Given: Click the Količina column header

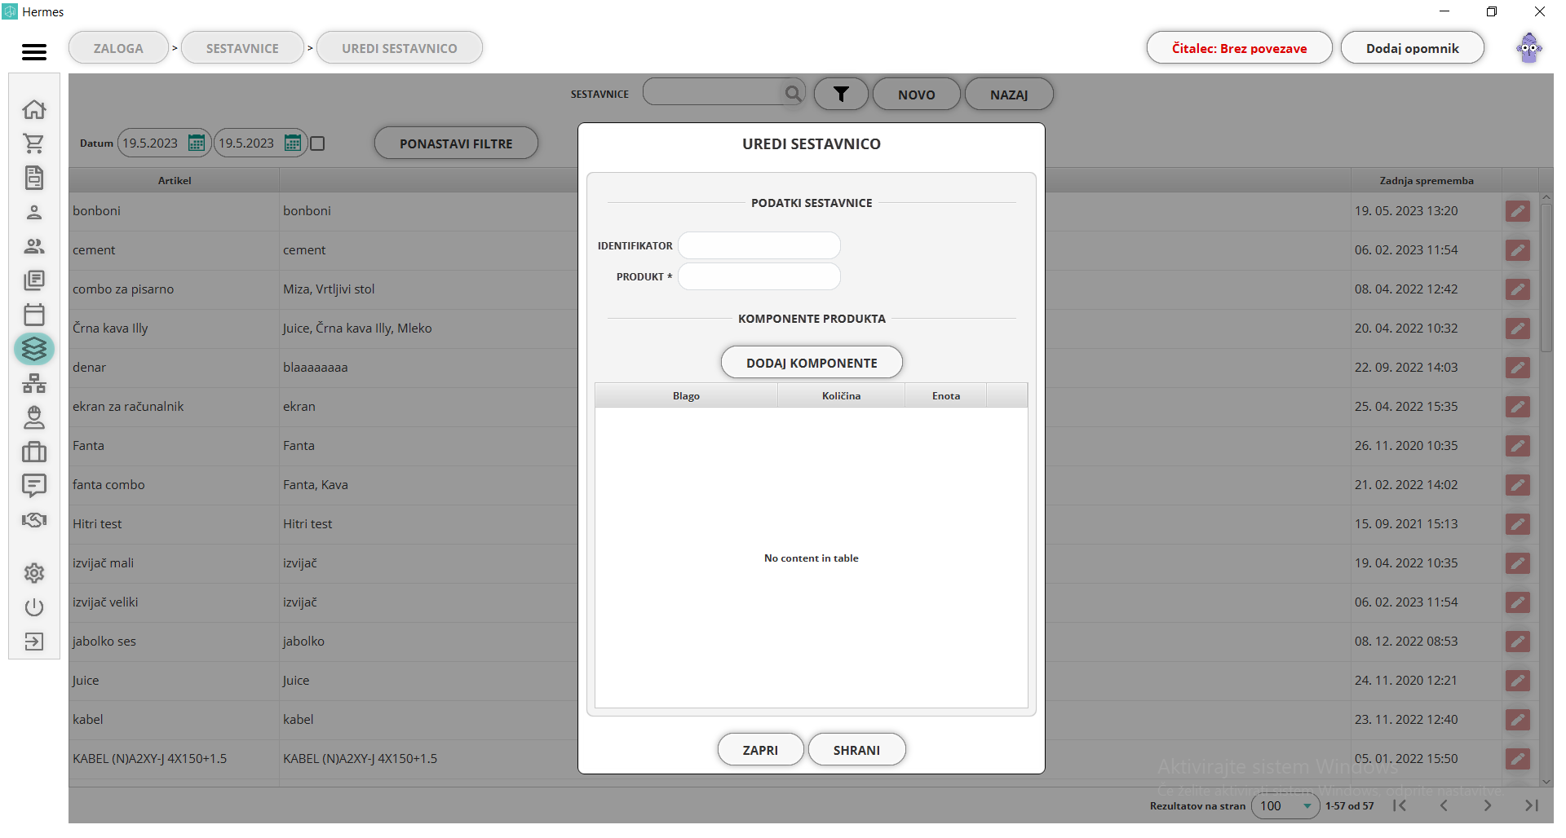Looking at the screenshot, I should tap(841, 395).
